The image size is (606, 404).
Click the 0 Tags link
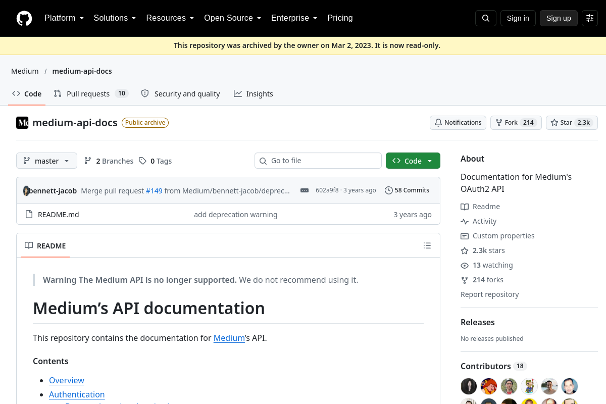click(x=156, y=161)
